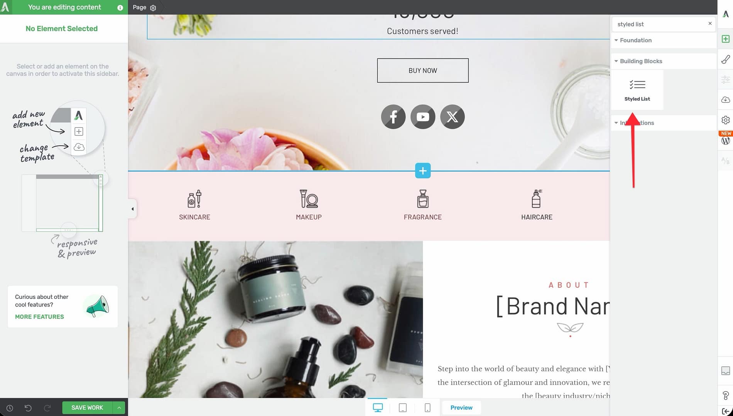Open the A/B test icon
Screen dimensions: 733x416
pyautogui.click(x=725, y=161)
